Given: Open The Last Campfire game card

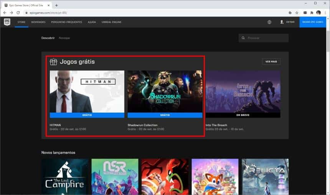Looking at the screenshot, I should point(65,177).
